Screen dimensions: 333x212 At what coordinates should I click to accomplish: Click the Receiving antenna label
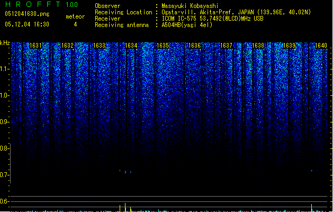pyautogui.click(x=122, y=25)
